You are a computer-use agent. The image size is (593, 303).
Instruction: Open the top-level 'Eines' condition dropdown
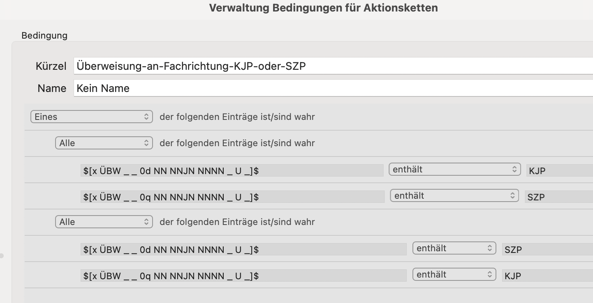coord(92,117)
